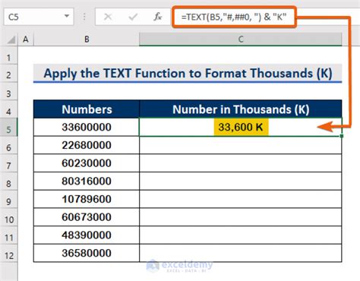Click the title cell 'Apply the TEXT Function to Format Thousands (K)'
Viewport: 360px width, 281px height.
pos(188,73)
